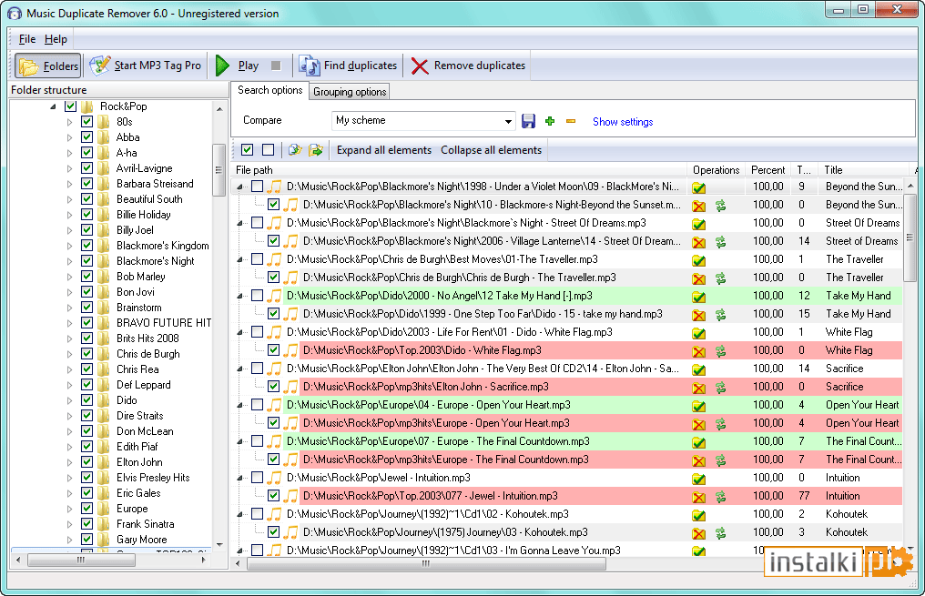Click Find duplicates toolbar icon
This screenshot has height=596, width=925.
click(310, 66)
